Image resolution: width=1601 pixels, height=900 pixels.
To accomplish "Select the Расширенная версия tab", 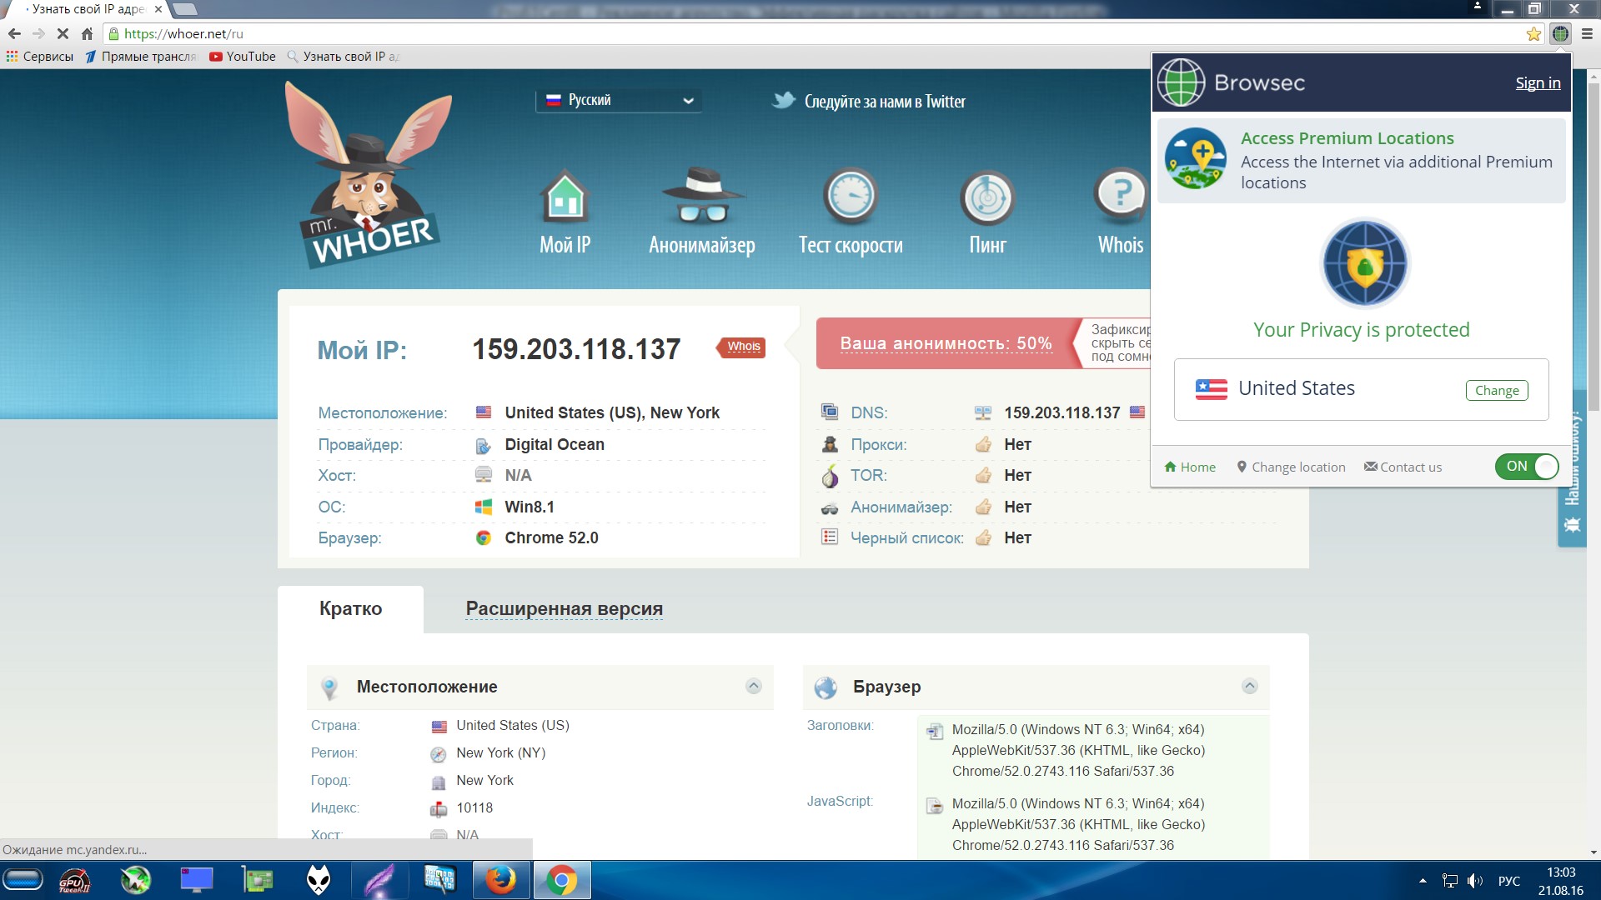I will click(x=563, y=609).
